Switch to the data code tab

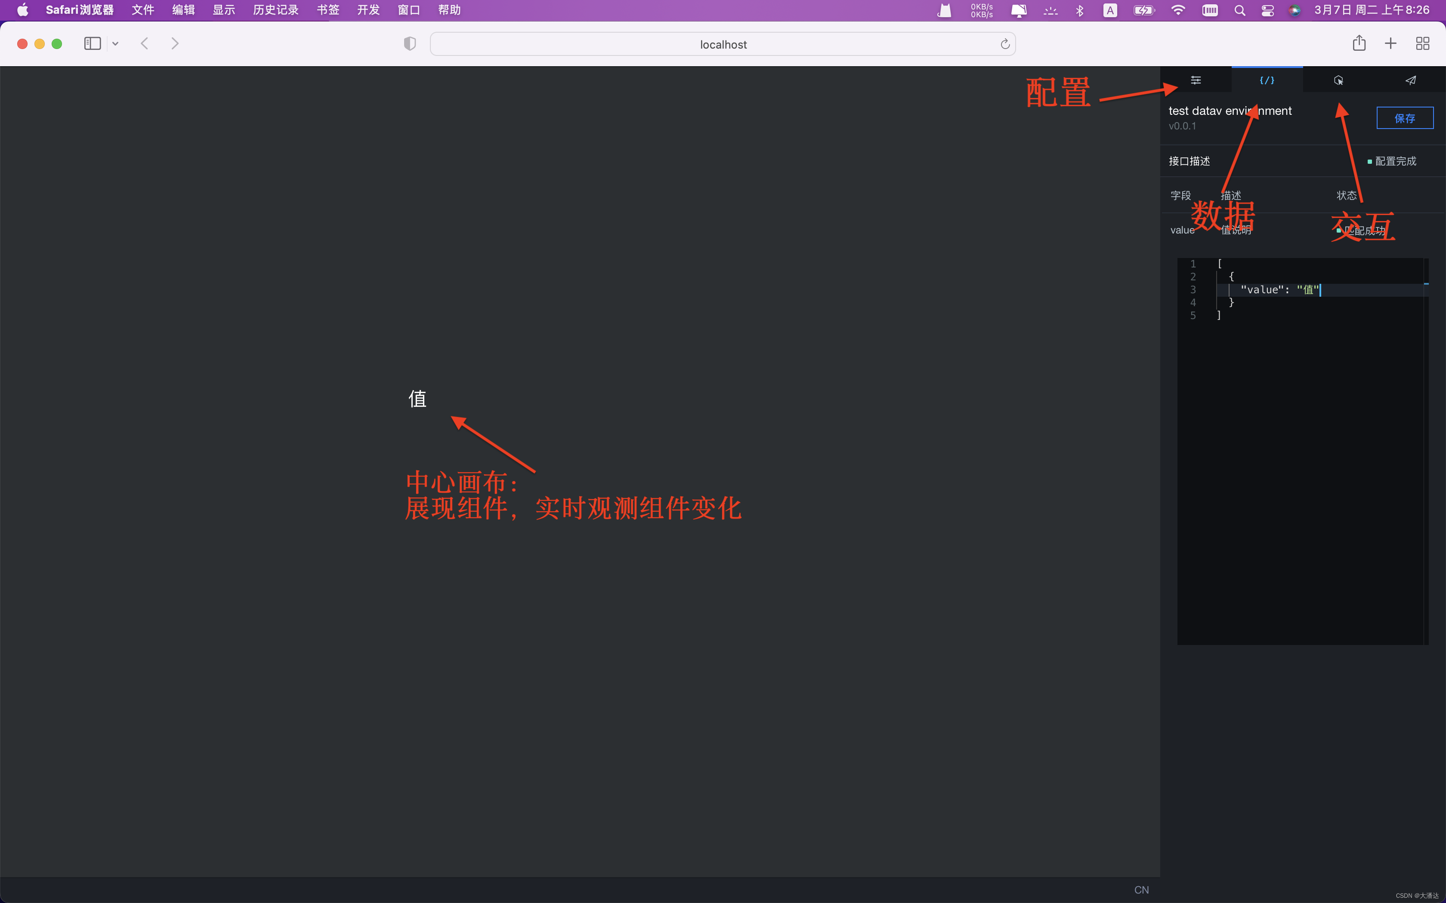(1267, 80)
